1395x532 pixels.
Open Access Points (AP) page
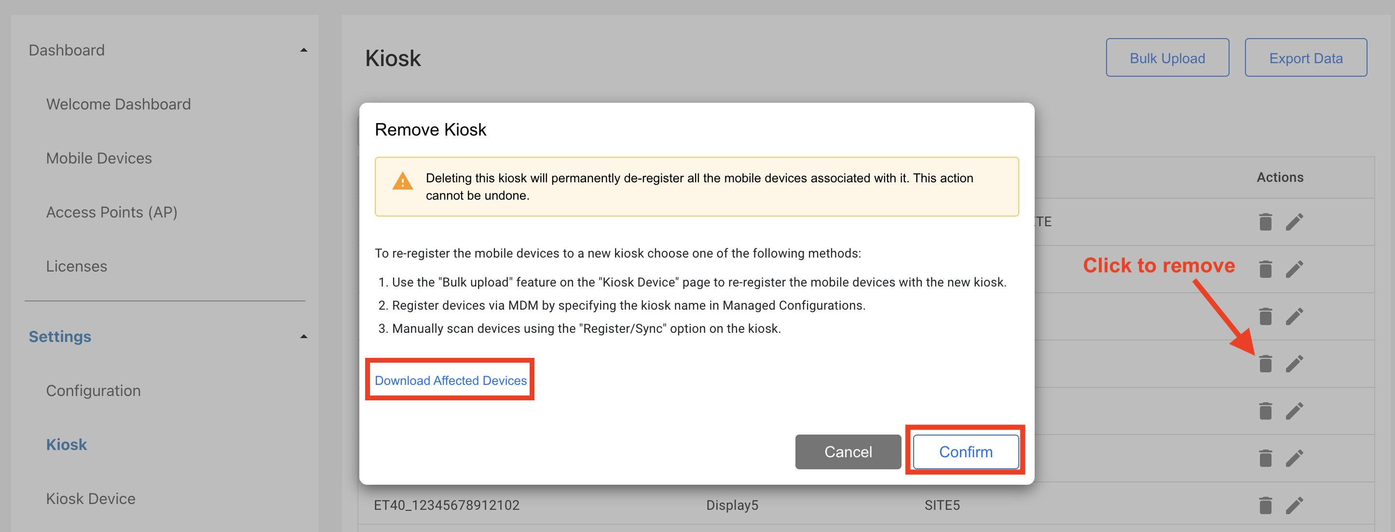tap(111, 212)
